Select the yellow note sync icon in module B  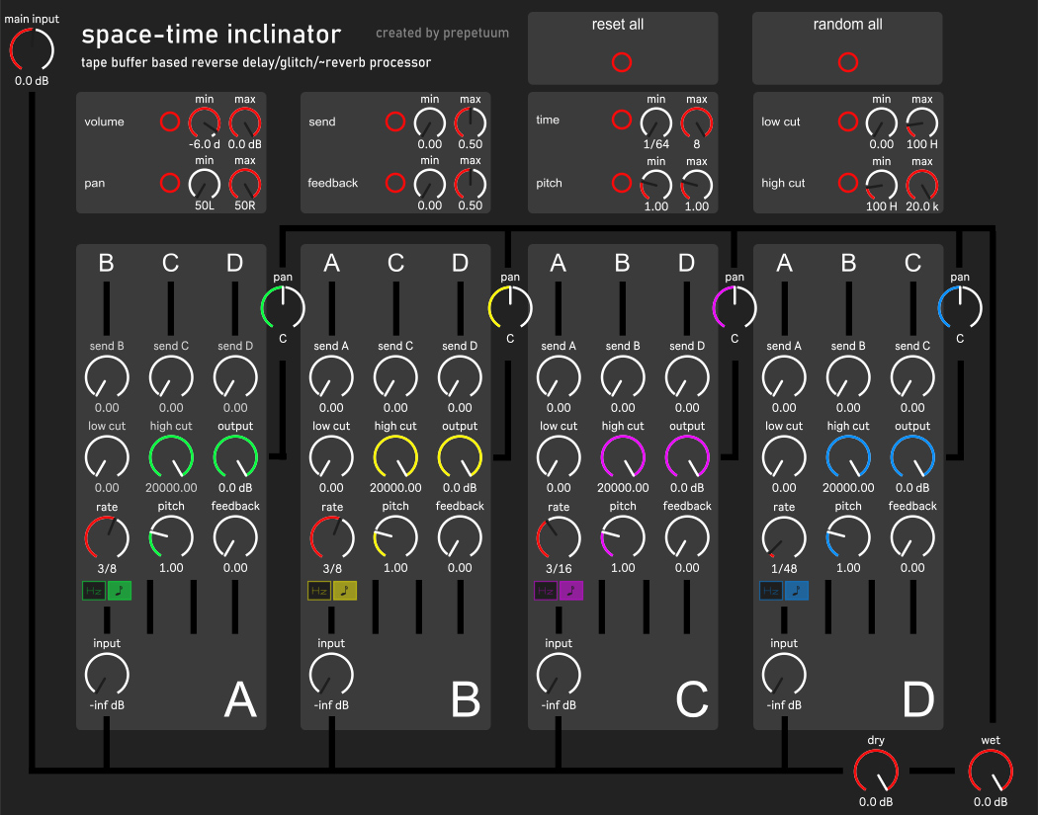pos(343,591)
